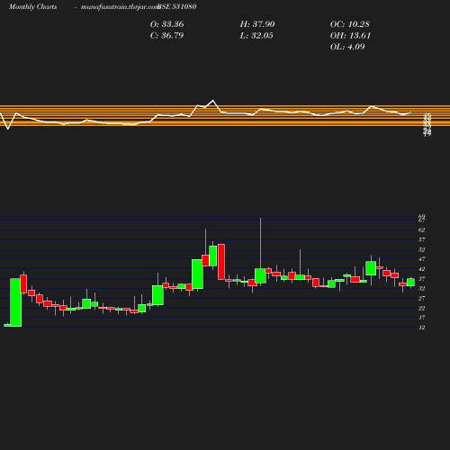450x450 pixels.
Task: Click the price axis label 37
Action: pos(421,279)
